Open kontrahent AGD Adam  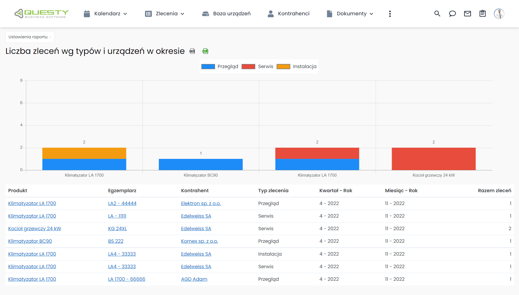tap(194, 279)
